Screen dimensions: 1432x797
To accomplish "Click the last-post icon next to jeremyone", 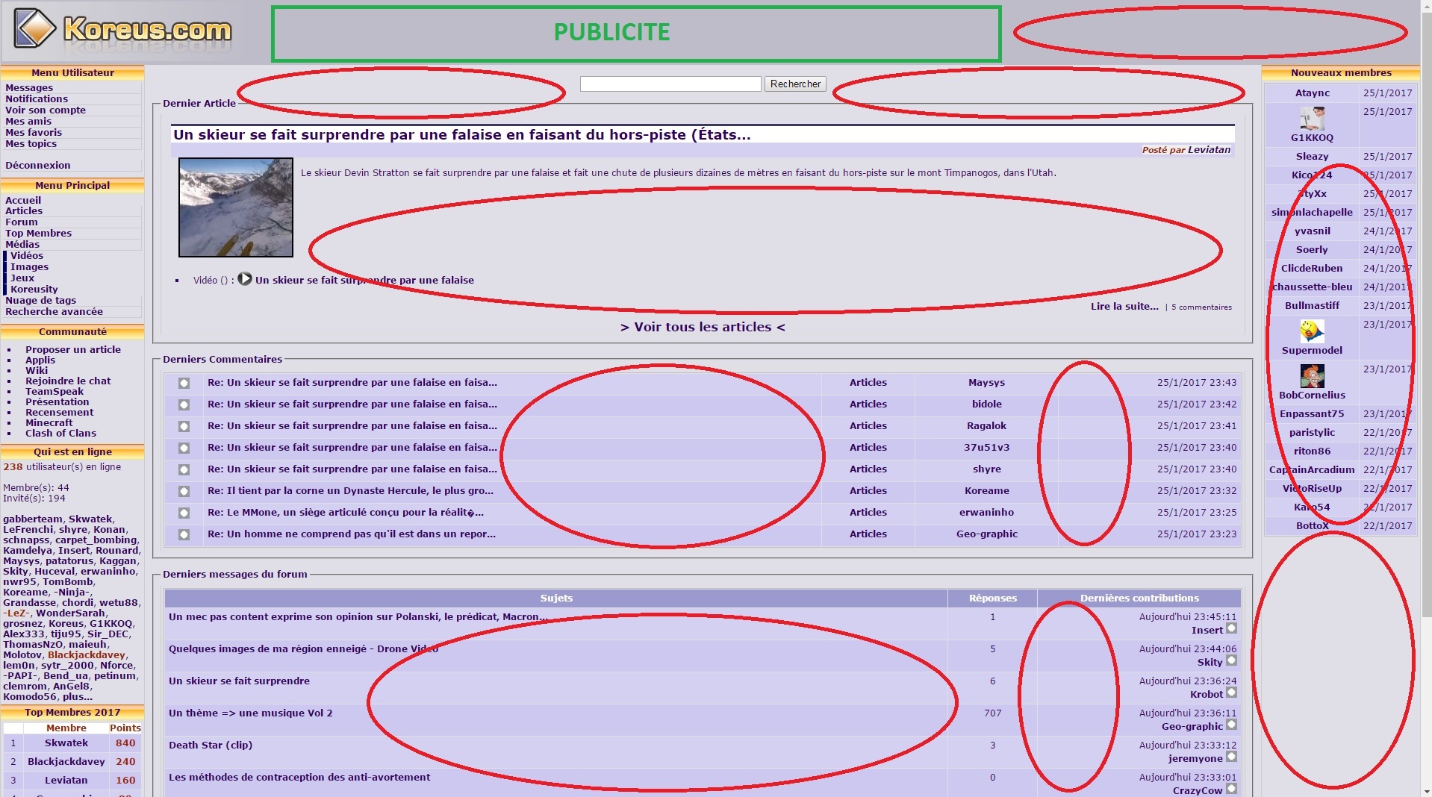I will [x=1231, y=757].
